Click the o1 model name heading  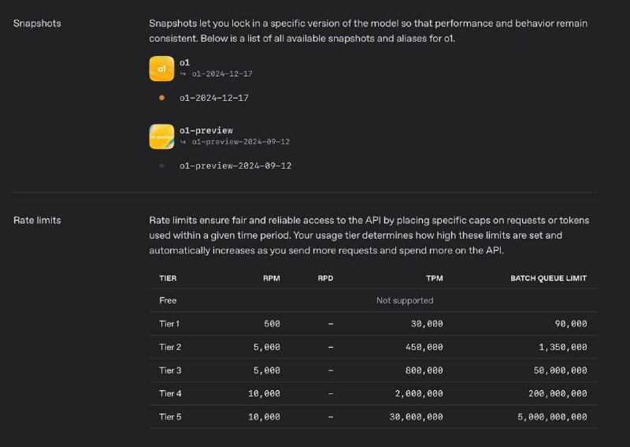click(185, 62)
